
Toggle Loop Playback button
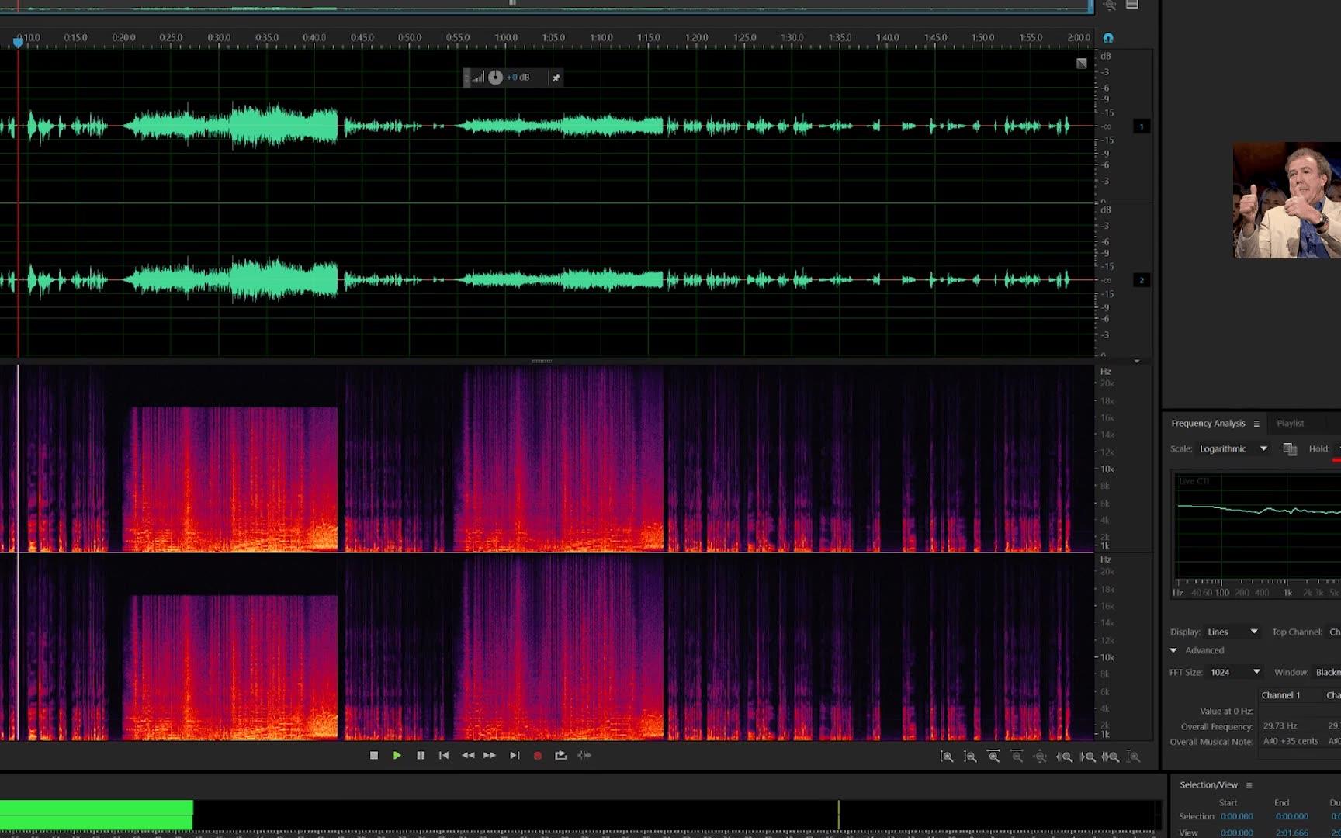click(x=561, y=755)
